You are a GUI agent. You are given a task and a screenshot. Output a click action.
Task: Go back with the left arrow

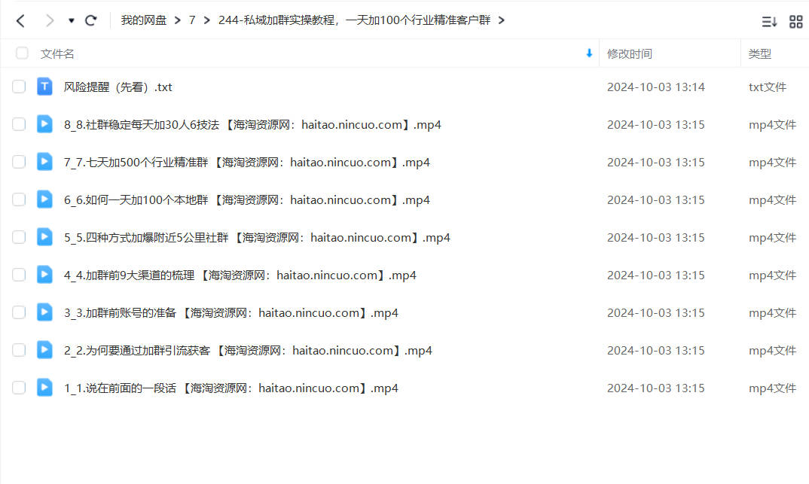coord(20,20)
